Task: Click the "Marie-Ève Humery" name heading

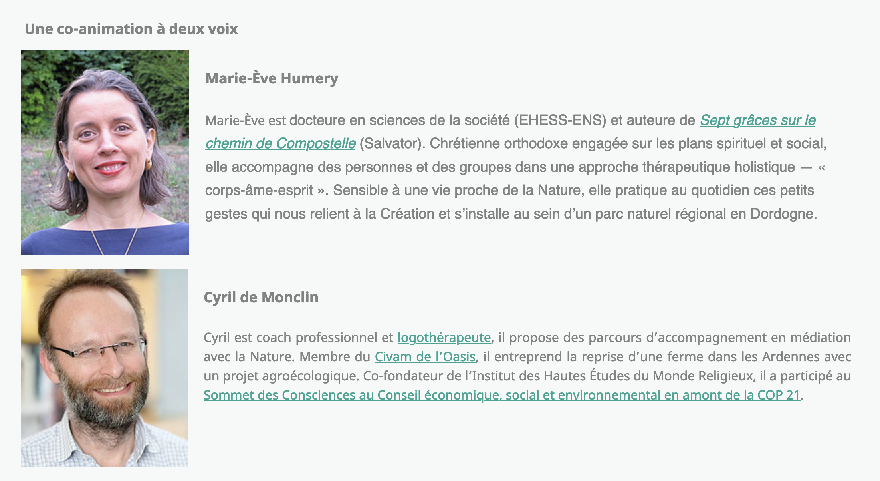Action: coord(272,78)
